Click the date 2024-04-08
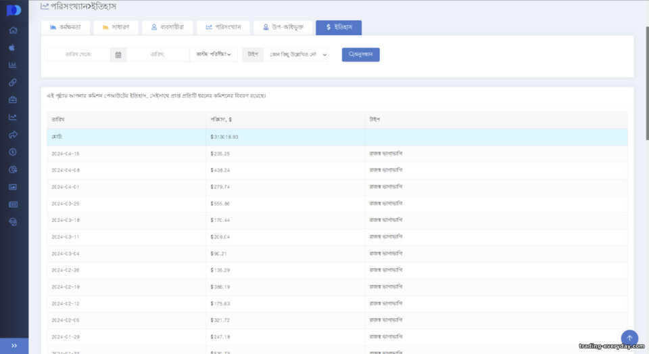Image resolution: width=649 pixels, height=354 pixels. (x=66, y=171)
